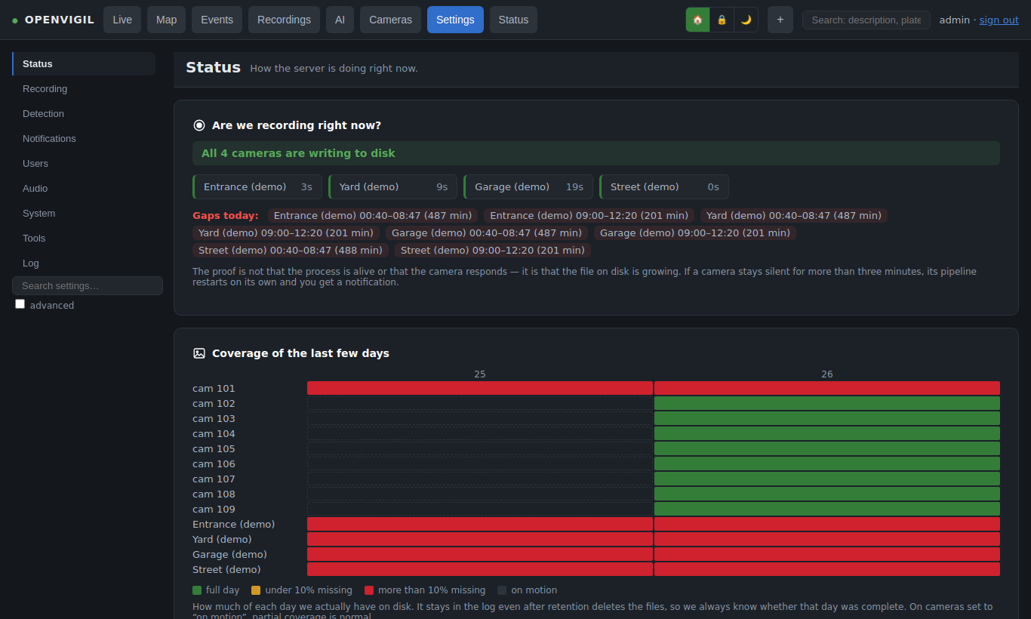The width and height of the screenshot is (1031, 619).
Task: Select the night moon mode icon
Action: pyautogui.click(x=746, y=20)
